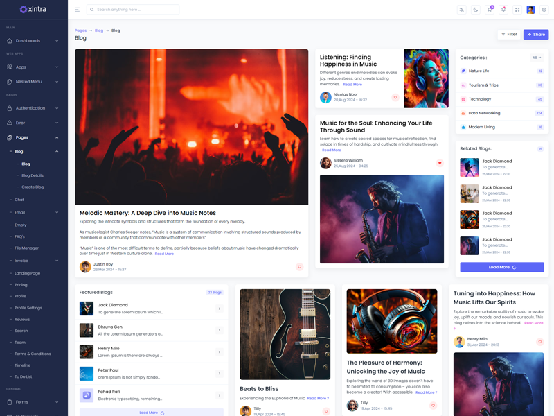The height and width of the screenshot is (416, 554).
Task: Open the settings gear in header
Action: click(x=544, y=10)
